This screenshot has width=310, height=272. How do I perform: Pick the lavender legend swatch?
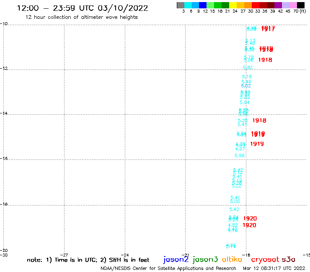(x=285, y=5)
